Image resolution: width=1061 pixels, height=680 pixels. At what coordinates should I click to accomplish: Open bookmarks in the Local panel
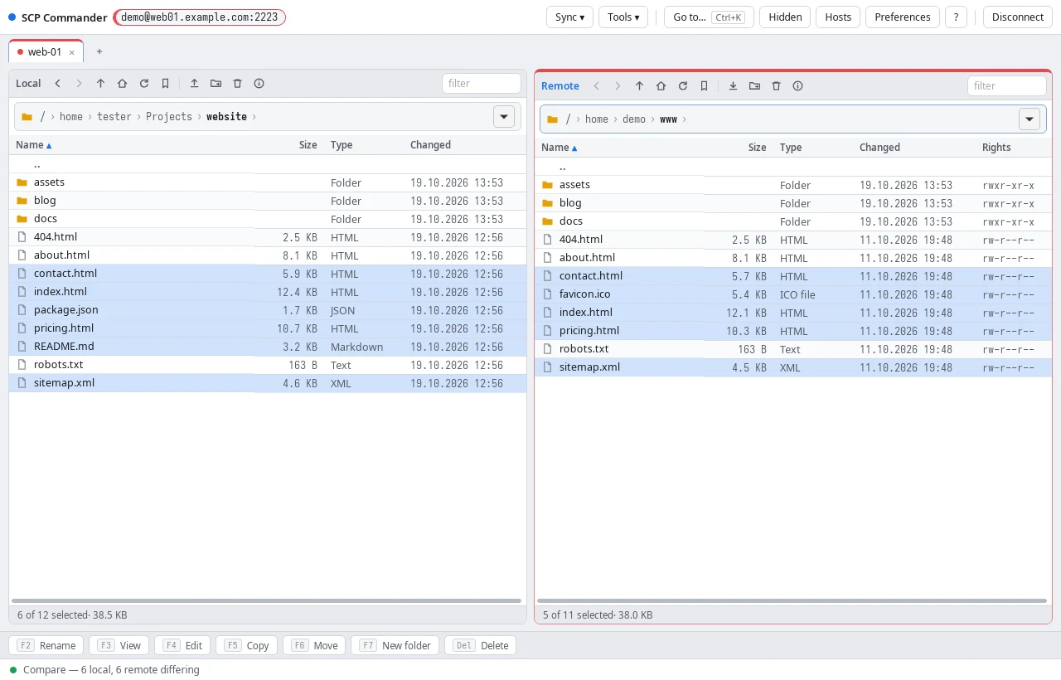click(x=166, y=83)
